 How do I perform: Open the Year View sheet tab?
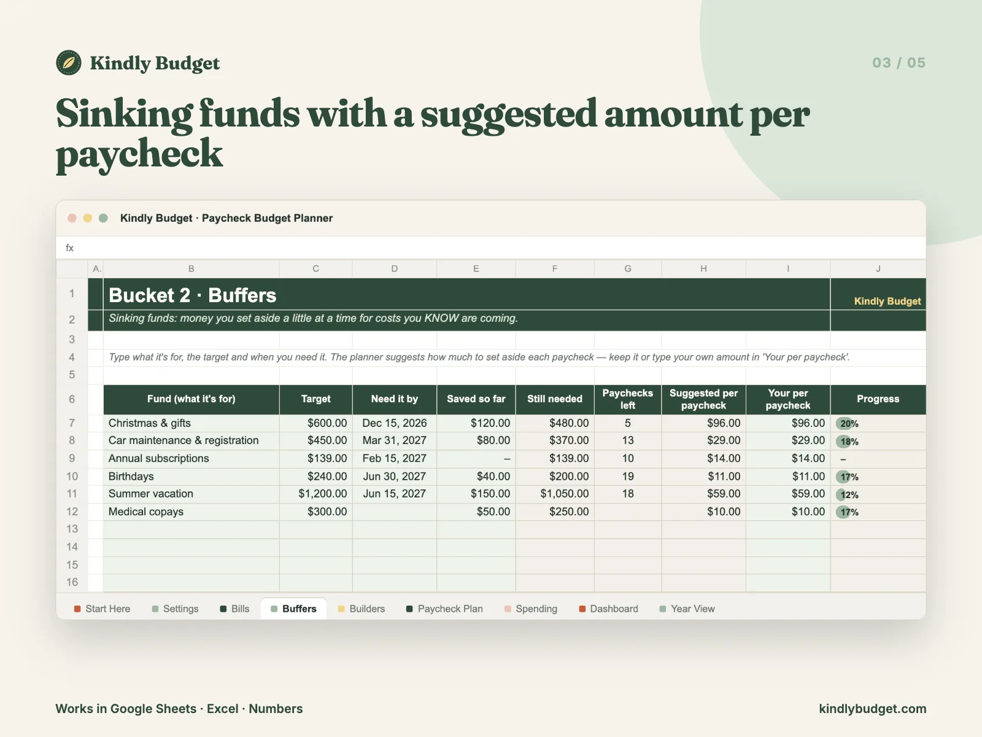687,609
